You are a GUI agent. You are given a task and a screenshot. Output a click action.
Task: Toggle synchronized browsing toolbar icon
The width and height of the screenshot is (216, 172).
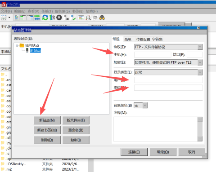[95, 18]
